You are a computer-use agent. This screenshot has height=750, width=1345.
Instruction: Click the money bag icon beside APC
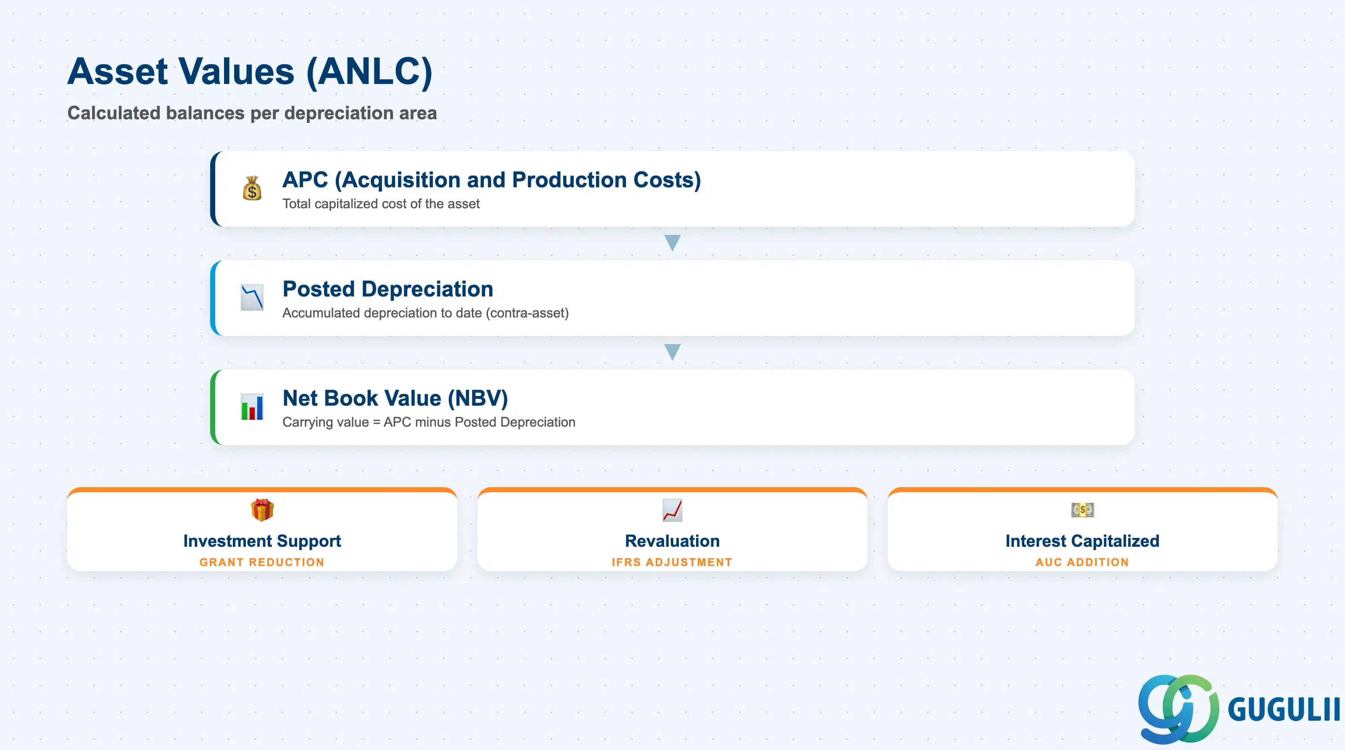(252, 188)
